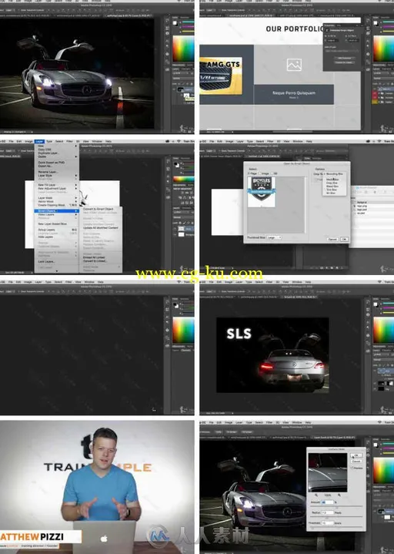Choose Convert to Smart Object in submenu

click(100, 209)
